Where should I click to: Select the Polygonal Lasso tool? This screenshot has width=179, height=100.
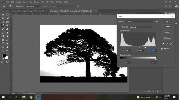(x=3, y=18)
